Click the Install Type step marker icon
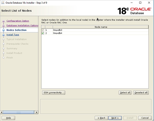This screenshot has width=154, height=121. [4, 35]
